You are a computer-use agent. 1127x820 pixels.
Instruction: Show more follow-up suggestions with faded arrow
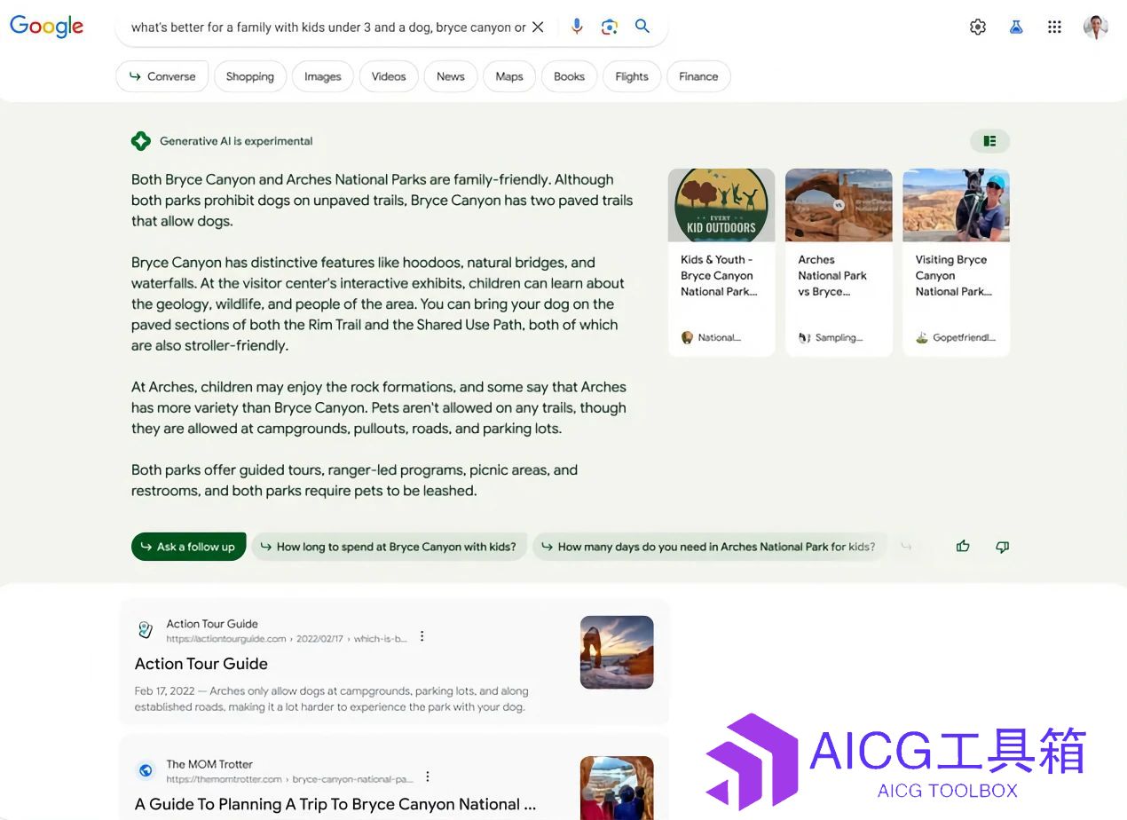click(x=906, y=547)
